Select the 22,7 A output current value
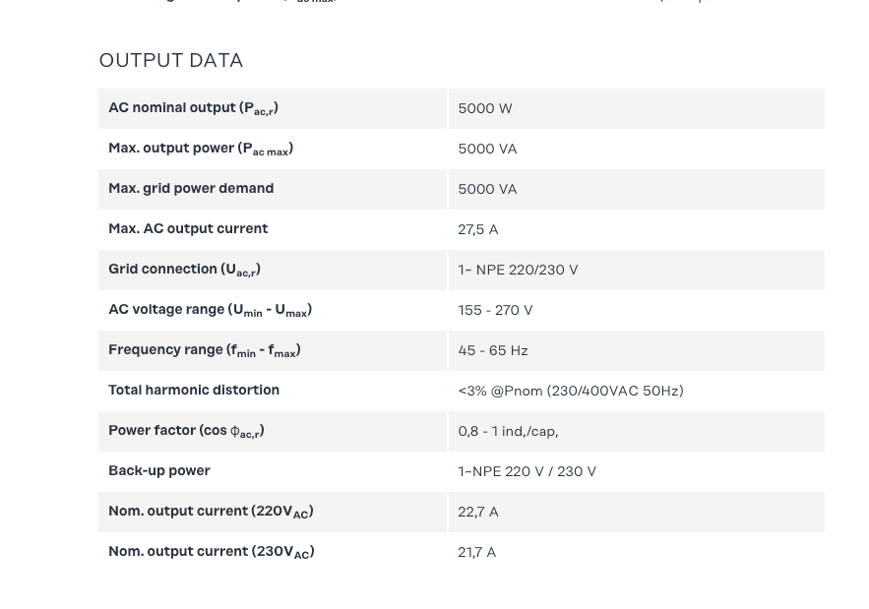 pyautogui.click(x=478, y=513)
